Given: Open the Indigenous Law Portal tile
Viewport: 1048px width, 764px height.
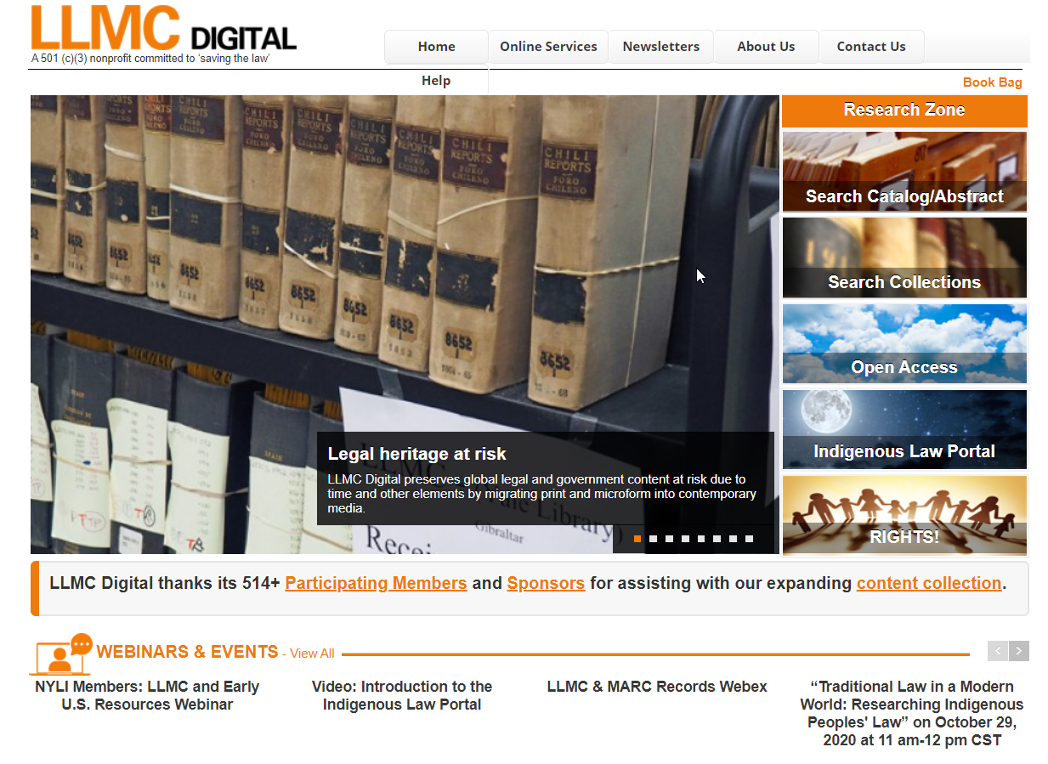Looking at the screenshot, I should click(x=904, y=429).
